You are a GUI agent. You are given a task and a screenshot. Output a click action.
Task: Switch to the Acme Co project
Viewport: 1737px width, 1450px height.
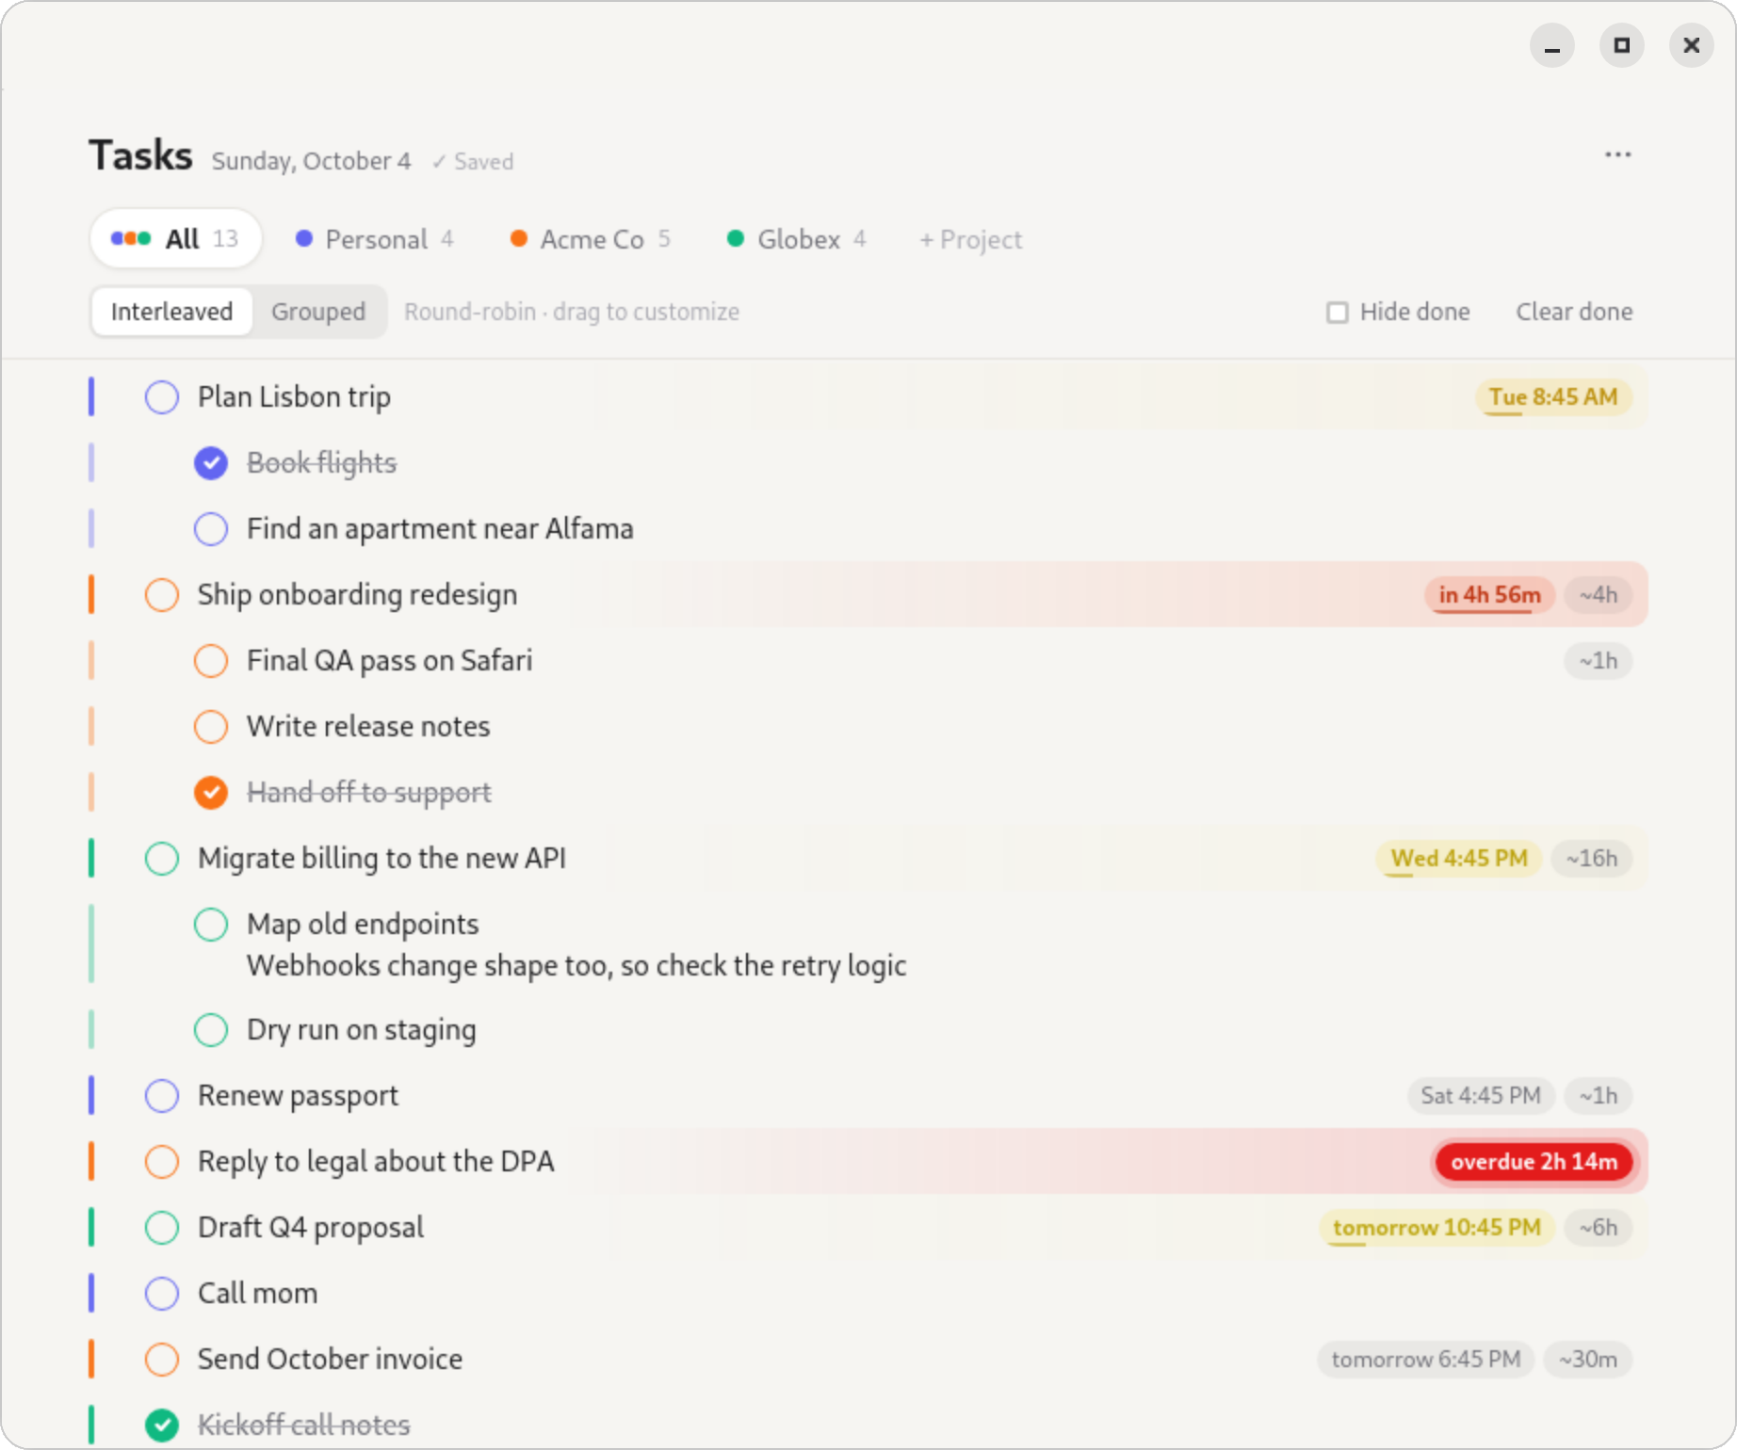point(591,239)
